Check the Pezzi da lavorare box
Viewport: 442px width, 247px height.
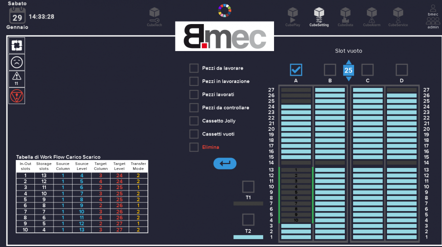193,68
